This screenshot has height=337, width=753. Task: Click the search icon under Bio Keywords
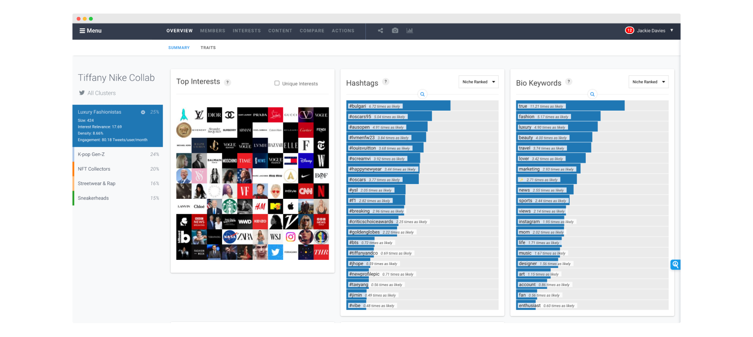click(x=592, y=94)
